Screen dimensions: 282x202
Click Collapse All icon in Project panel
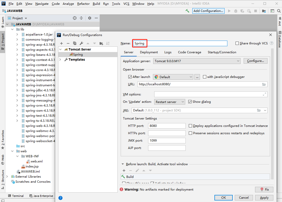coord(81,18)
